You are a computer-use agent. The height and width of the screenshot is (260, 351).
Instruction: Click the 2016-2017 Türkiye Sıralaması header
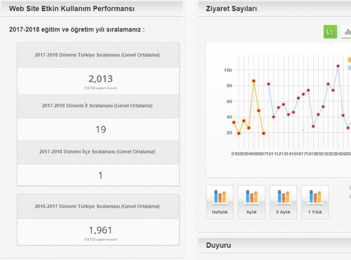point(97,206)
